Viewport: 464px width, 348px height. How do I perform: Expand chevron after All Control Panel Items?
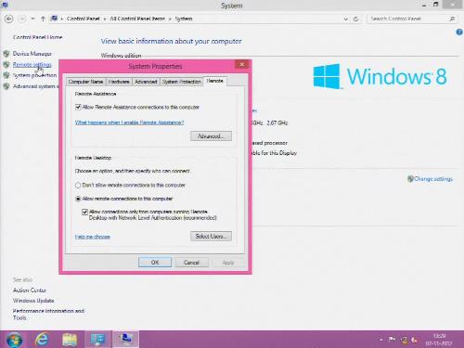click(170, 19)
